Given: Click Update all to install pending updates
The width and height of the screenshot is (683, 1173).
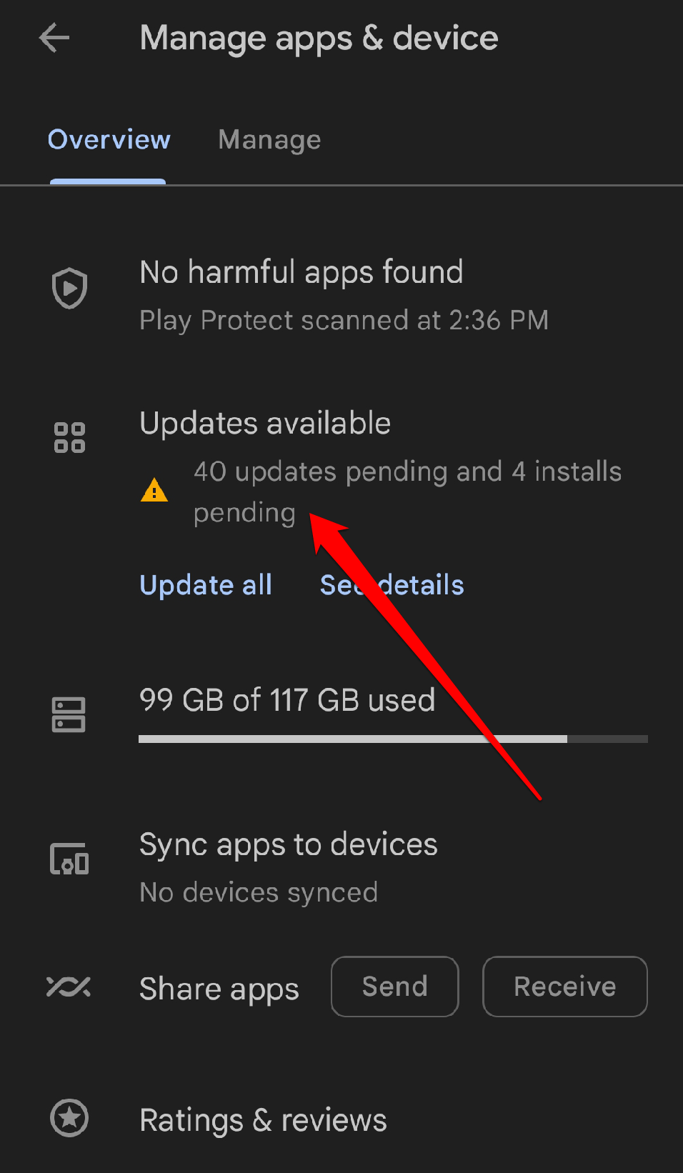Looking at the screenshot, I should [206, 585].
